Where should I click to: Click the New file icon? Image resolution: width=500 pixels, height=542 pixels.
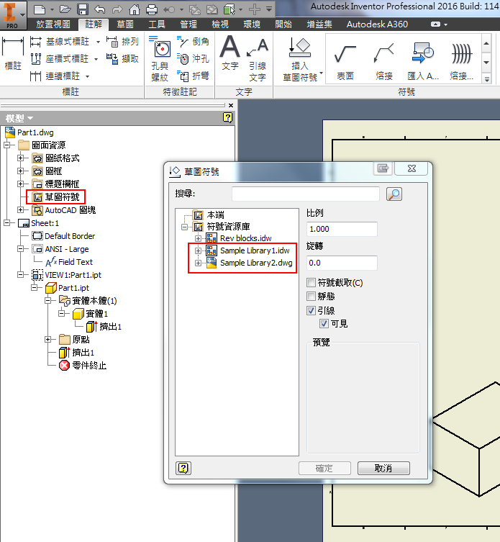40,9
